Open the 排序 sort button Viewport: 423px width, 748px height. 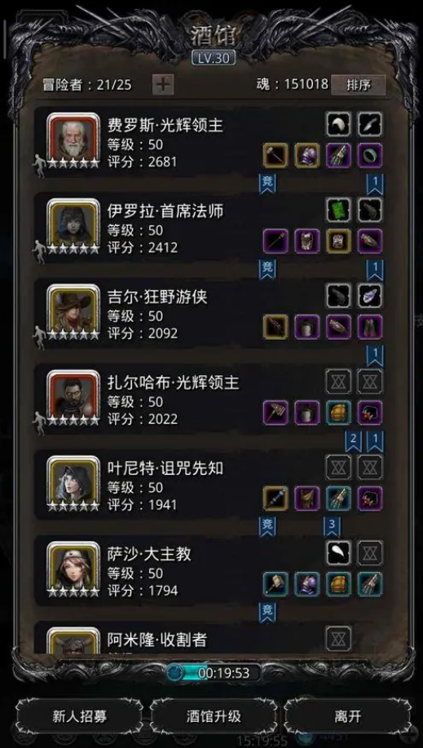359,85
